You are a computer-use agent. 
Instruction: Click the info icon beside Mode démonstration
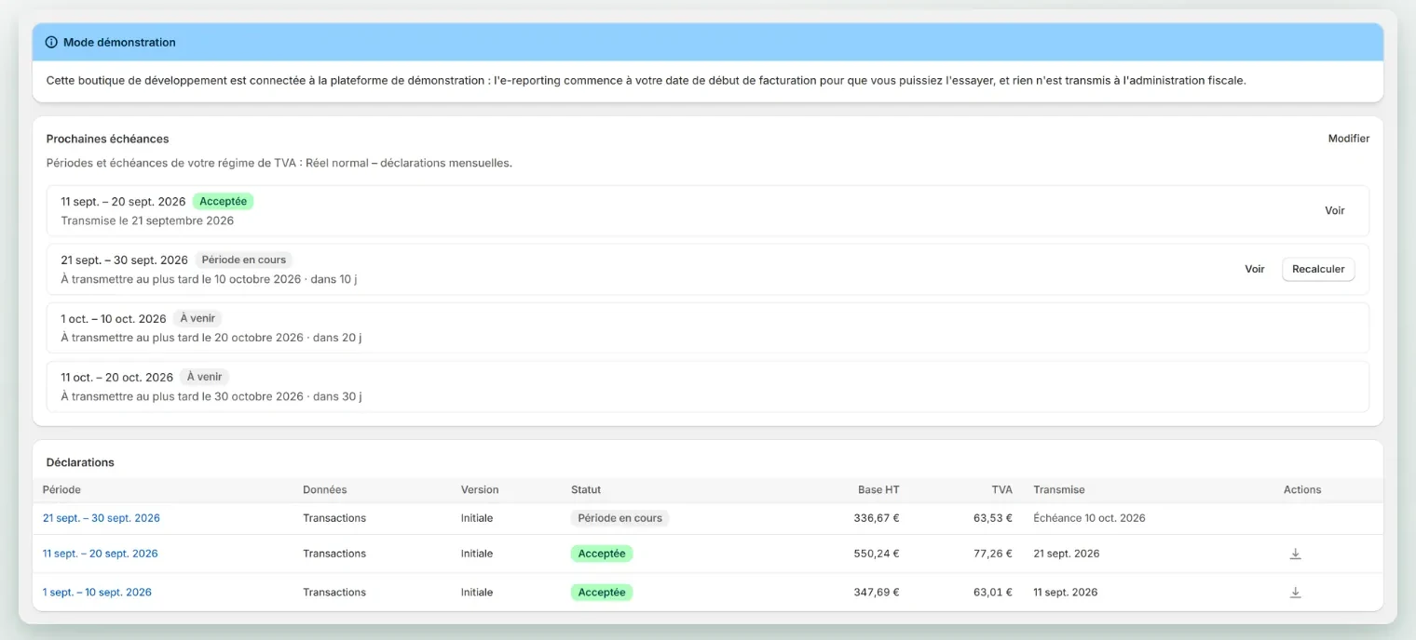point(51,42)
